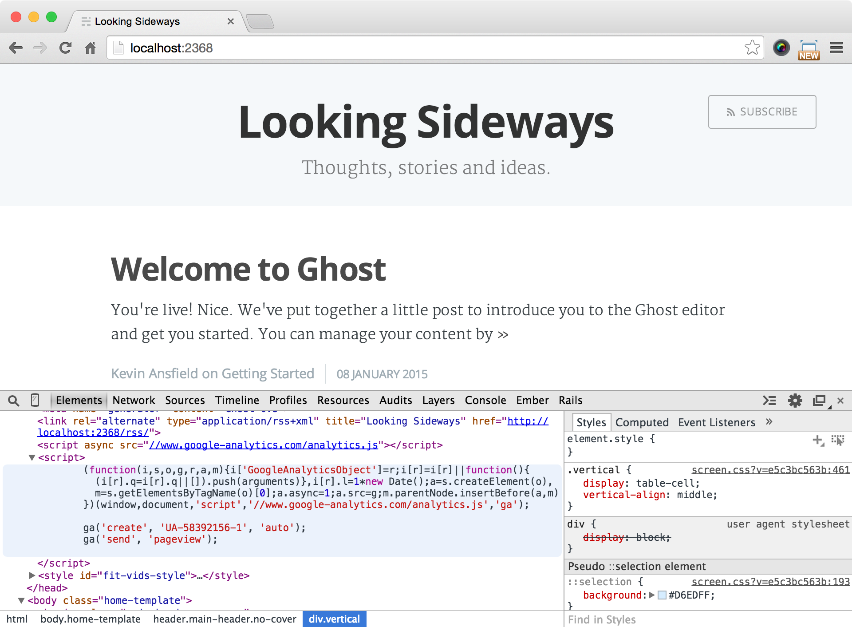The image size is (852, 627).
Task: Close the Looking Sideways tab
Action: click(230, 21)
